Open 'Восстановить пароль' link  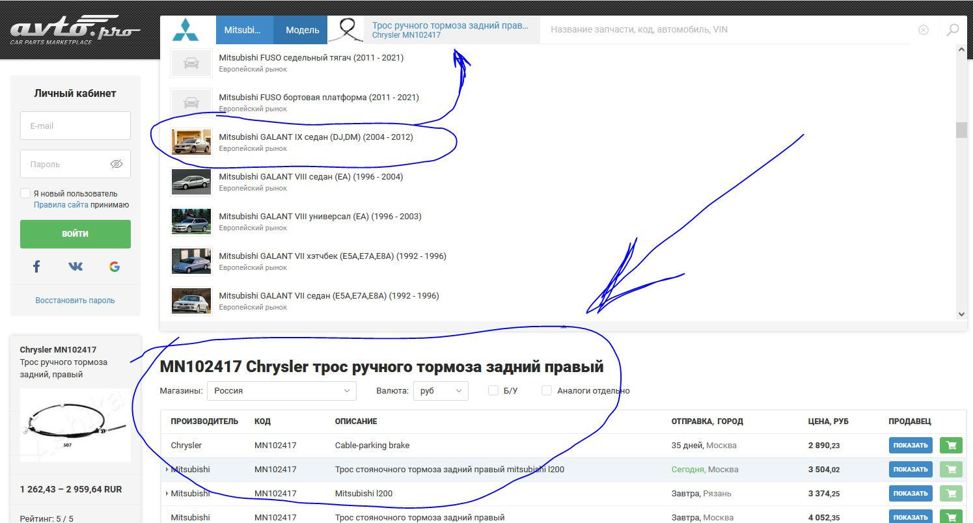point(75,301)
